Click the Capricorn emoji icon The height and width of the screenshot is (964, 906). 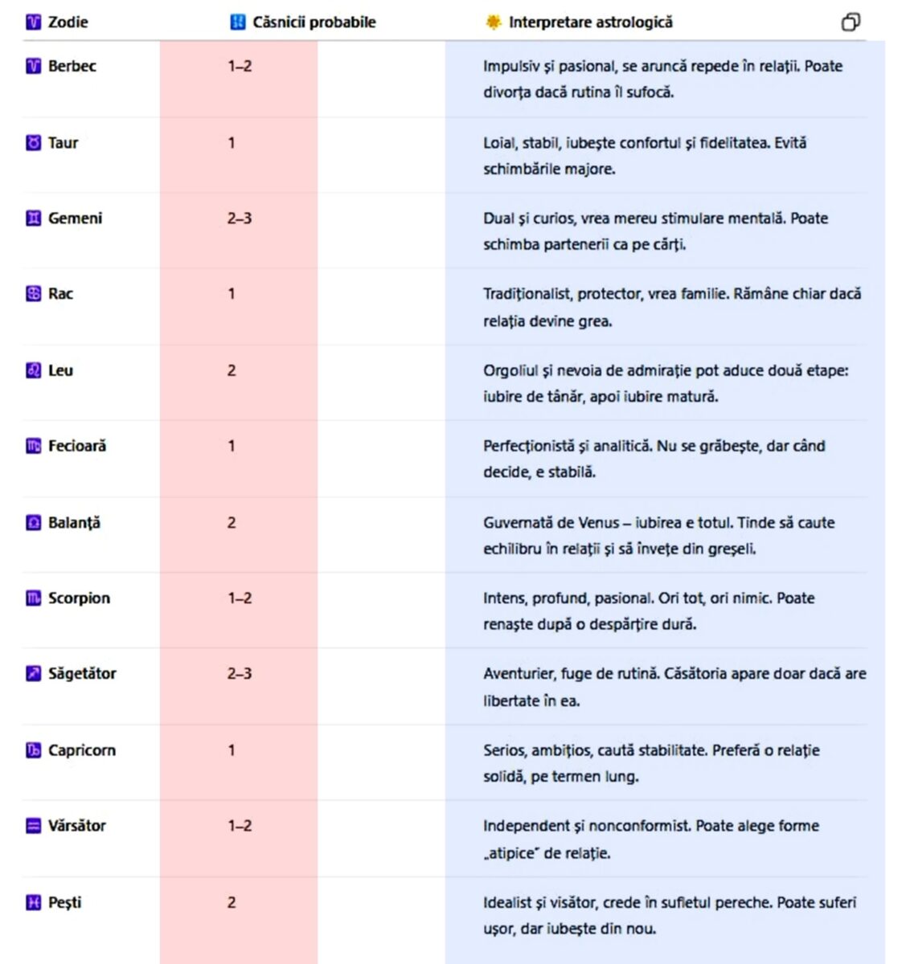click(33, 750)
